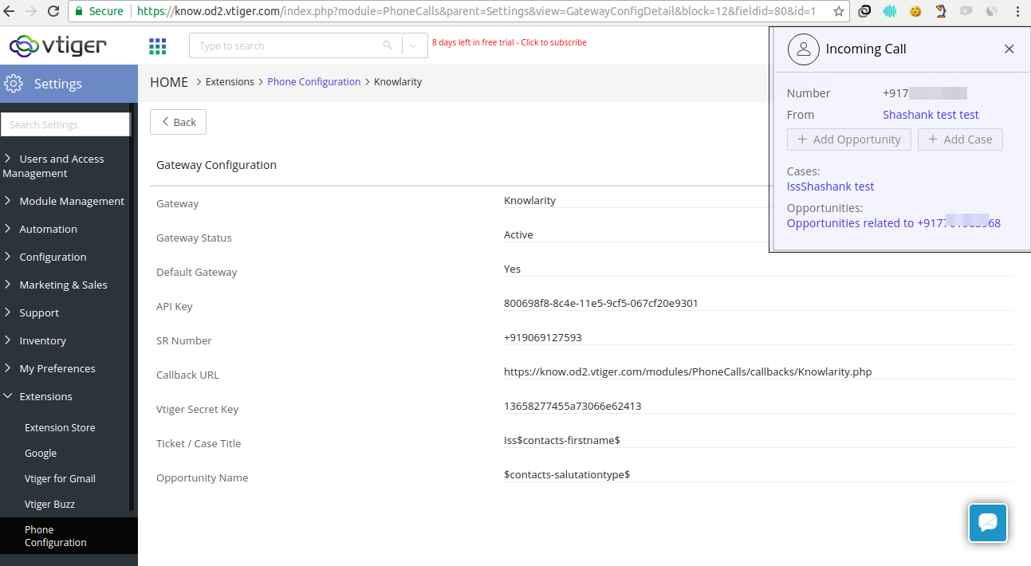1031x566 pixels.
Task: Open the vtiger logo home link
Action: (x=57, y=46)
